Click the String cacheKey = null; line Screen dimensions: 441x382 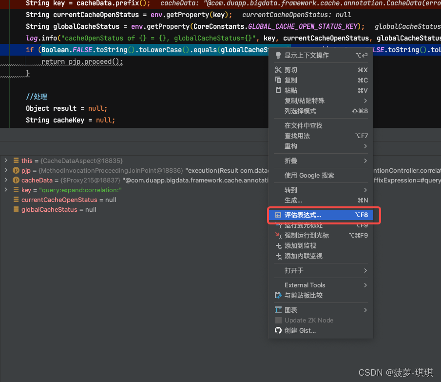pos(70,120)
